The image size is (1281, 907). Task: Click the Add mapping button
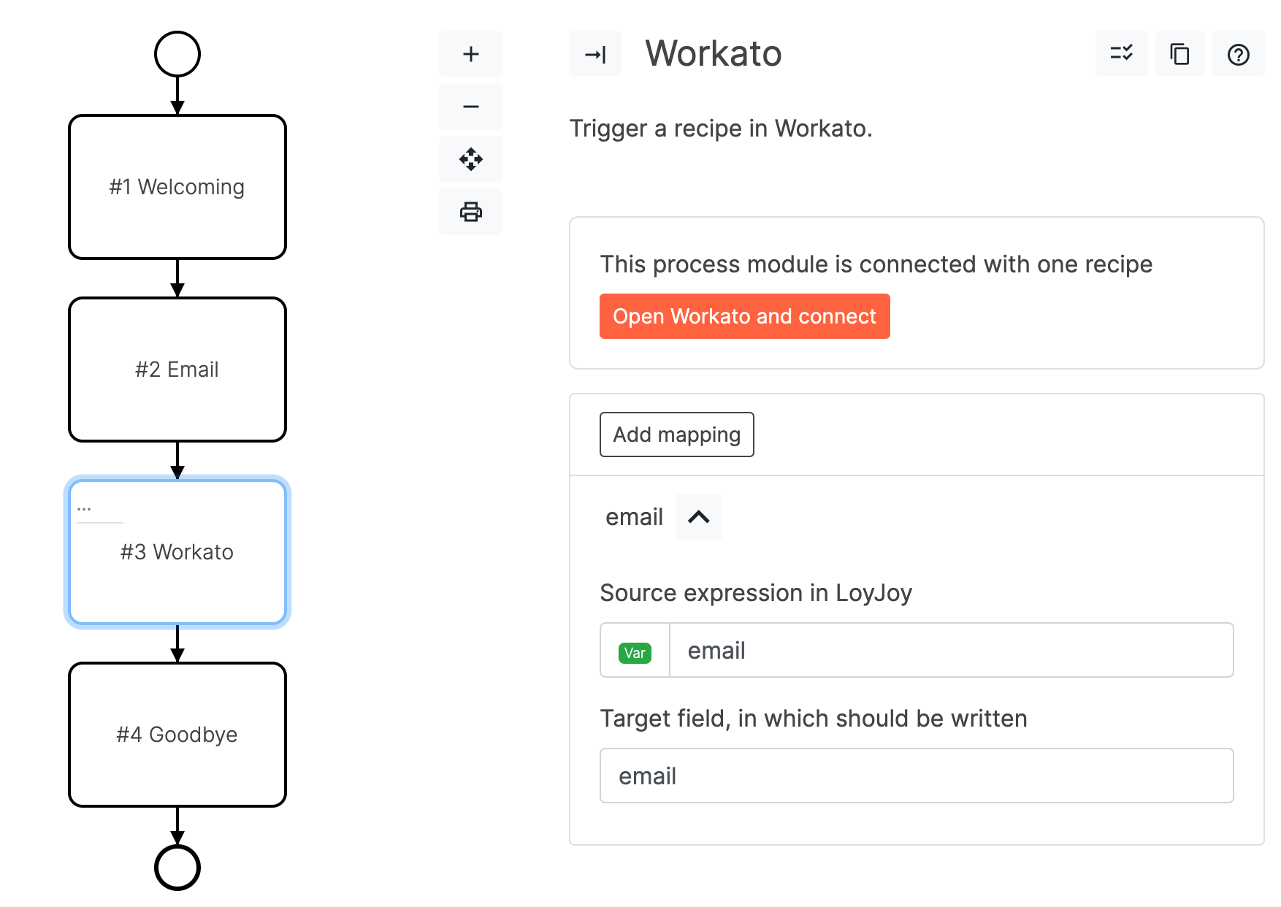point(676,435)
